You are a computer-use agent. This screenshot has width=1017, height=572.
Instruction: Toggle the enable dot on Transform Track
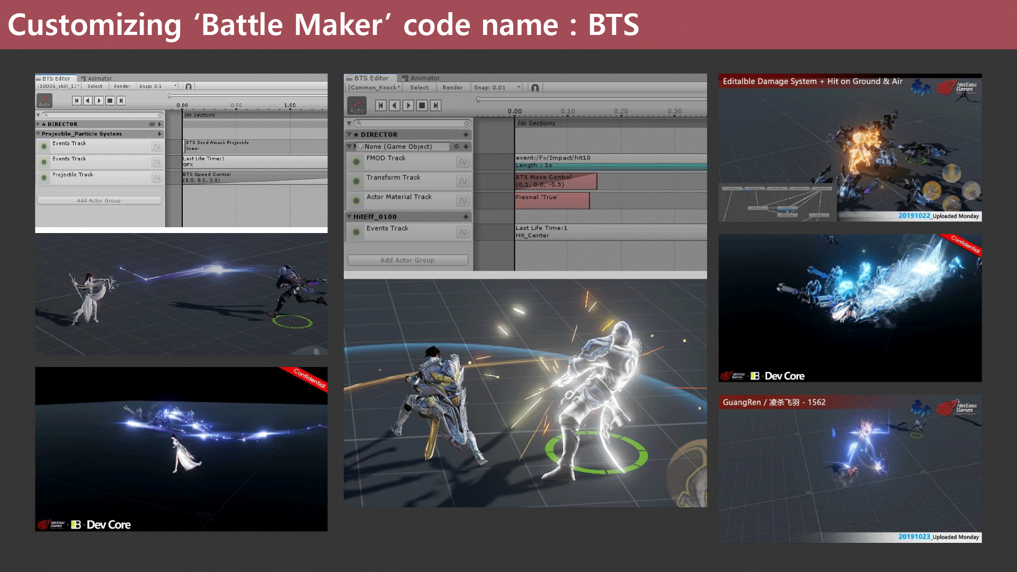[x=356, y=181]
